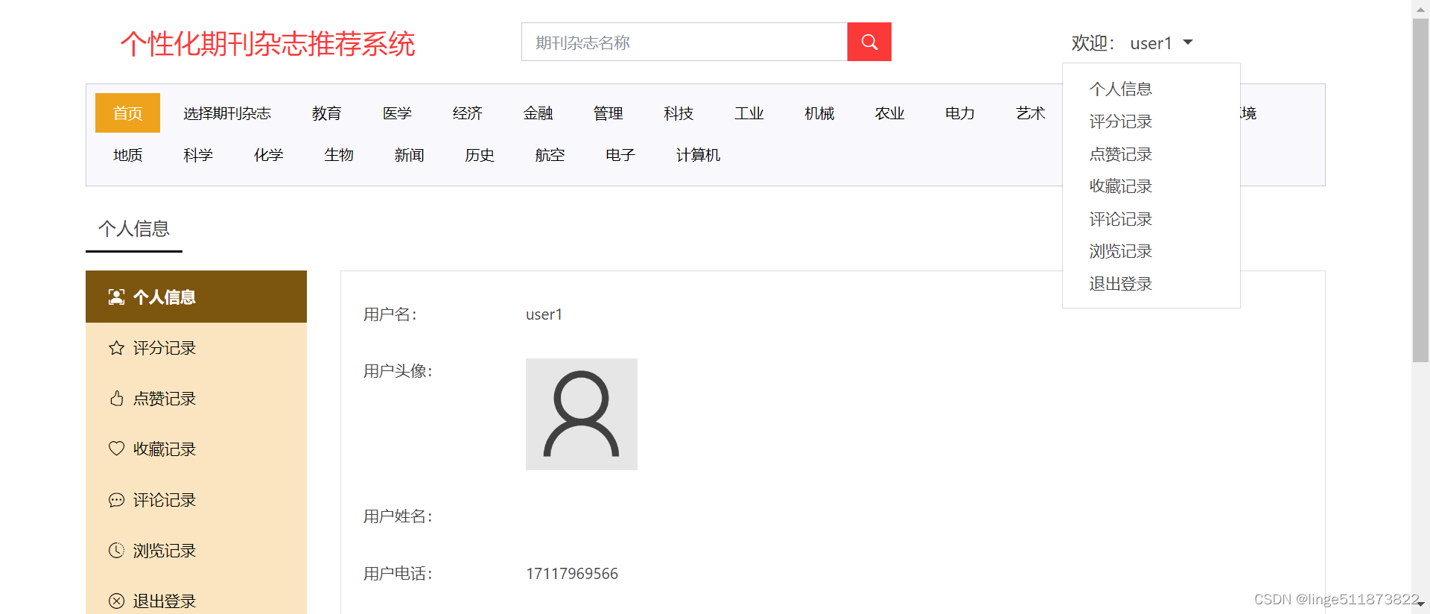Open 收藏记录 in the user dropdown menu

tap(1120, 186)
